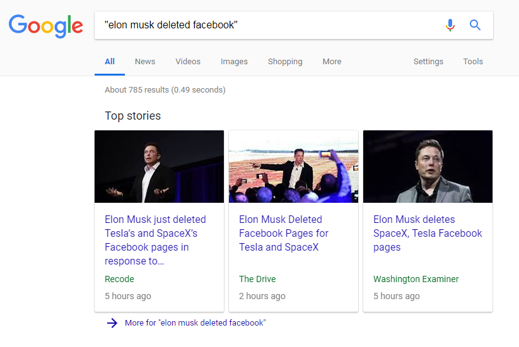This screenshot has height=347, width=519.
Task: Click the Recode source label
Action: (x=119, y=279)
